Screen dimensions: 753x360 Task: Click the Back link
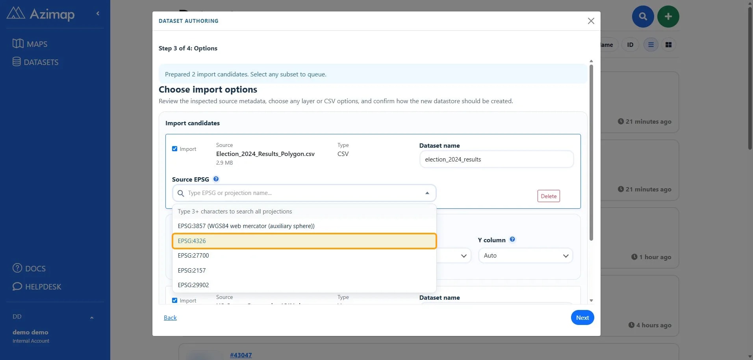pyautogui.click(x=170, y=318)
